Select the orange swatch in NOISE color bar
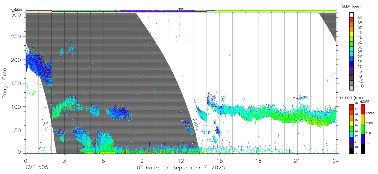Viewport: 378px width, 174px height. point(363,119)
